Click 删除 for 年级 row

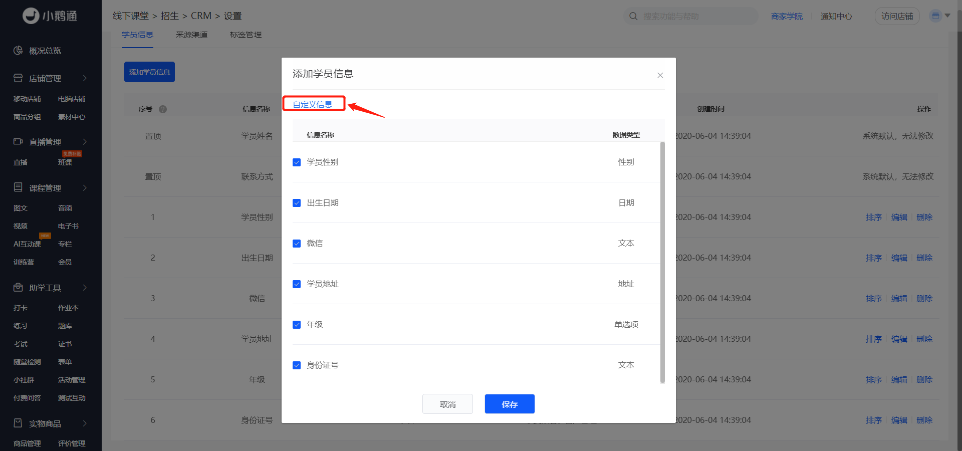point(924,379)
